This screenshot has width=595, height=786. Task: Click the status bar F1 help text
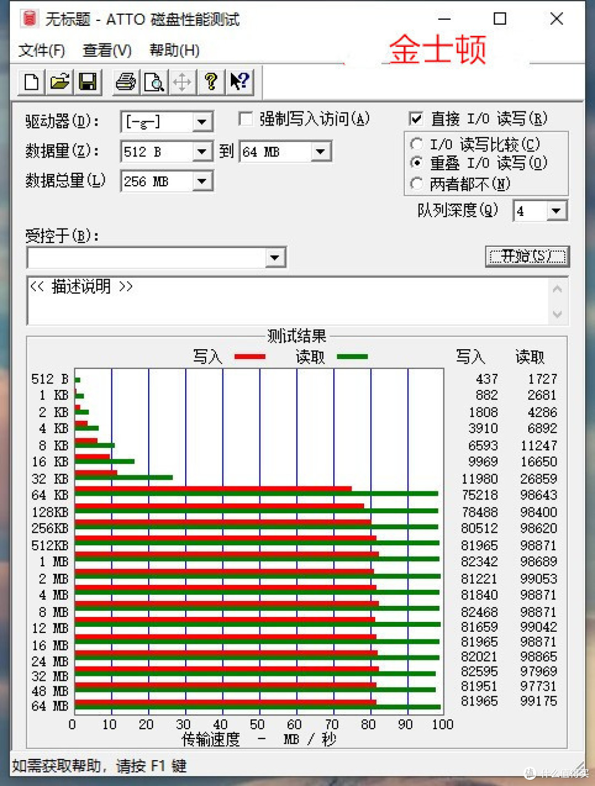pos(100,766)
